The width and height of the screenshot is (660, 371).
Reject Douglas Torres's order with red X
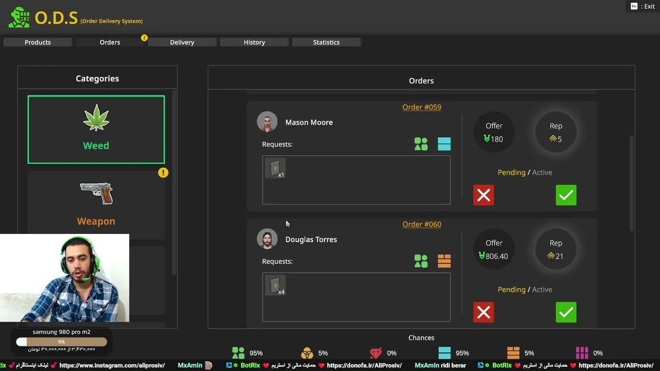[x=484, y=312]
